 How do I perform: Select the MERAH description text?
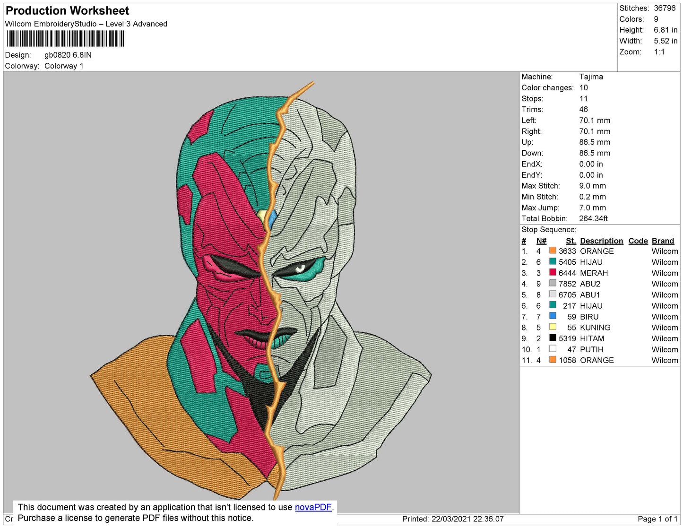click(x=594, y=273)
